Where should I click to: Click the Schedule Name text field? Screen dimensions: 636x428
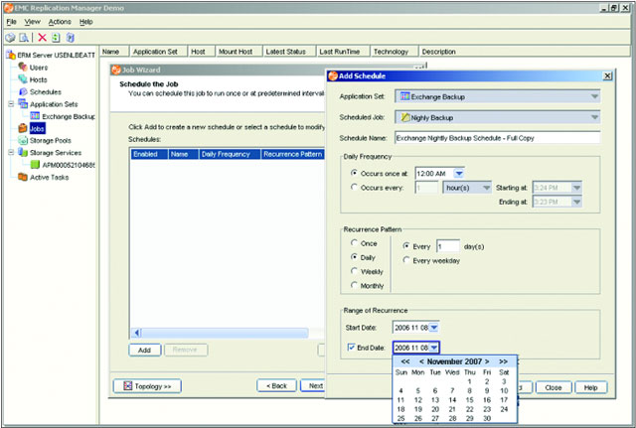(497, 138)
